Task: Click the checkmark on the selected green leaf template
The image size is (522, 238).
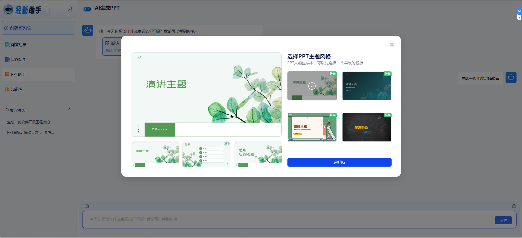Action: (312, 86)
